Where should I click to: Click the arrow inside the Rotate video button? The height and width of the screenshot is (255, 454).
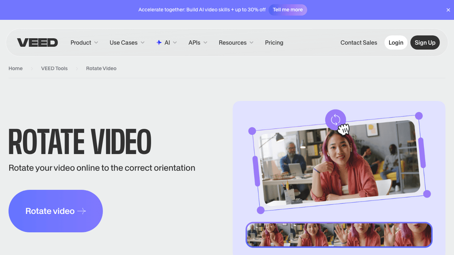82,211
